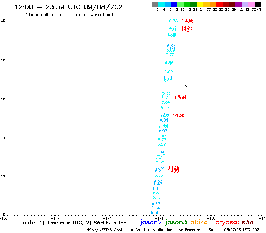
Task: Click the s3a satellite legend label
Action: coord(247,222)
